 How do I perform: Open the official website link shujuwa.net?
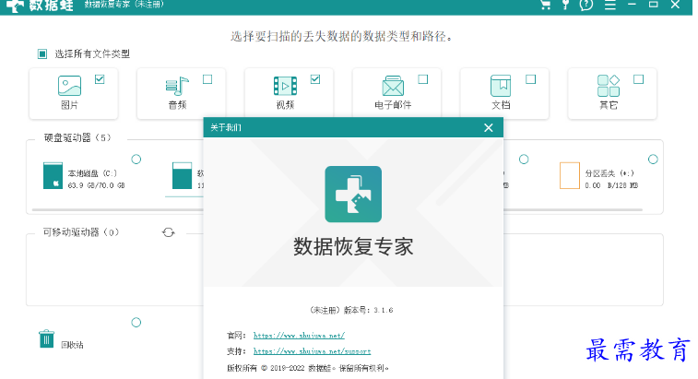click(x=299, y=336)
